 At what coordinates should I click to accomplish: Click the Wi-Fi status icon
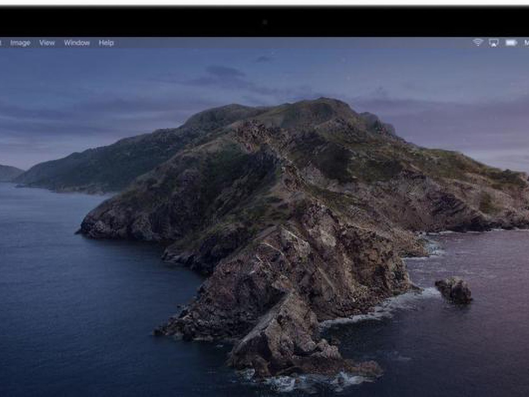click(x=478, y=42)
